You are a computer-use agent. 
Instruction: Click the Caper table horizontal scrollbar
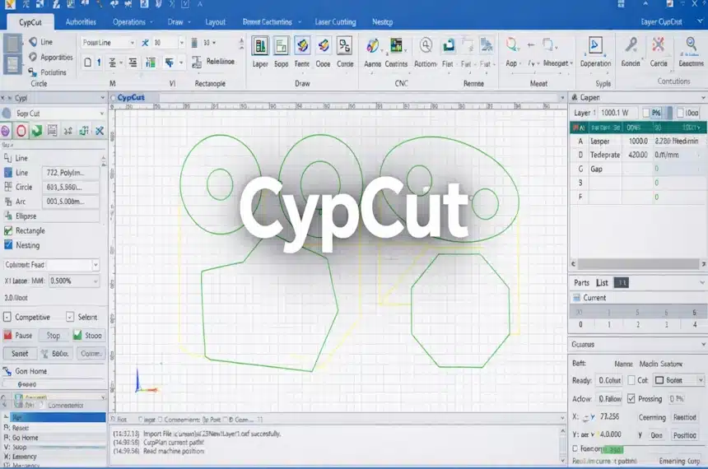point(638,263)
